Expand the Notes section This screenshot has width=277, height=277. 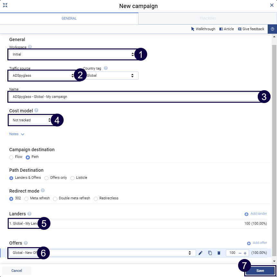(17, 134)
